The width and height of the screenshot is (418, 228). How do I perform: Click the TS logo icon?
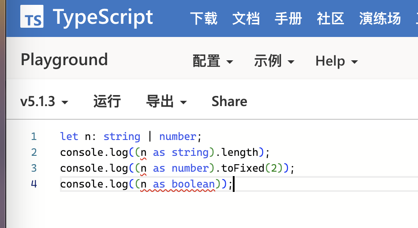tap(32, 16)
